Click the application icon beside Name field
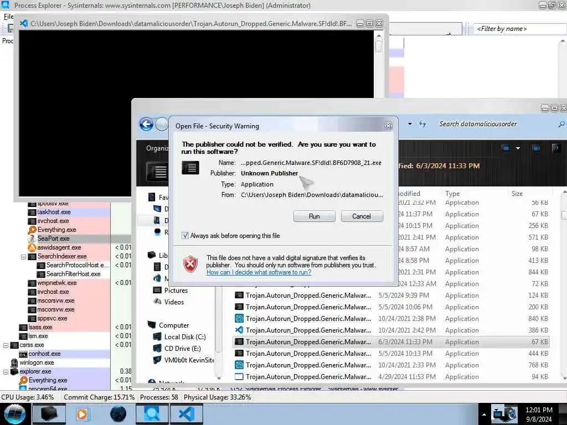The image size is (567, 425). click(190, 168)
